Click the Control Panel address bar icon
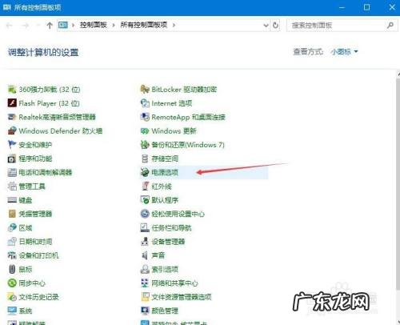The image size is (400, 325). click(63, 25)
